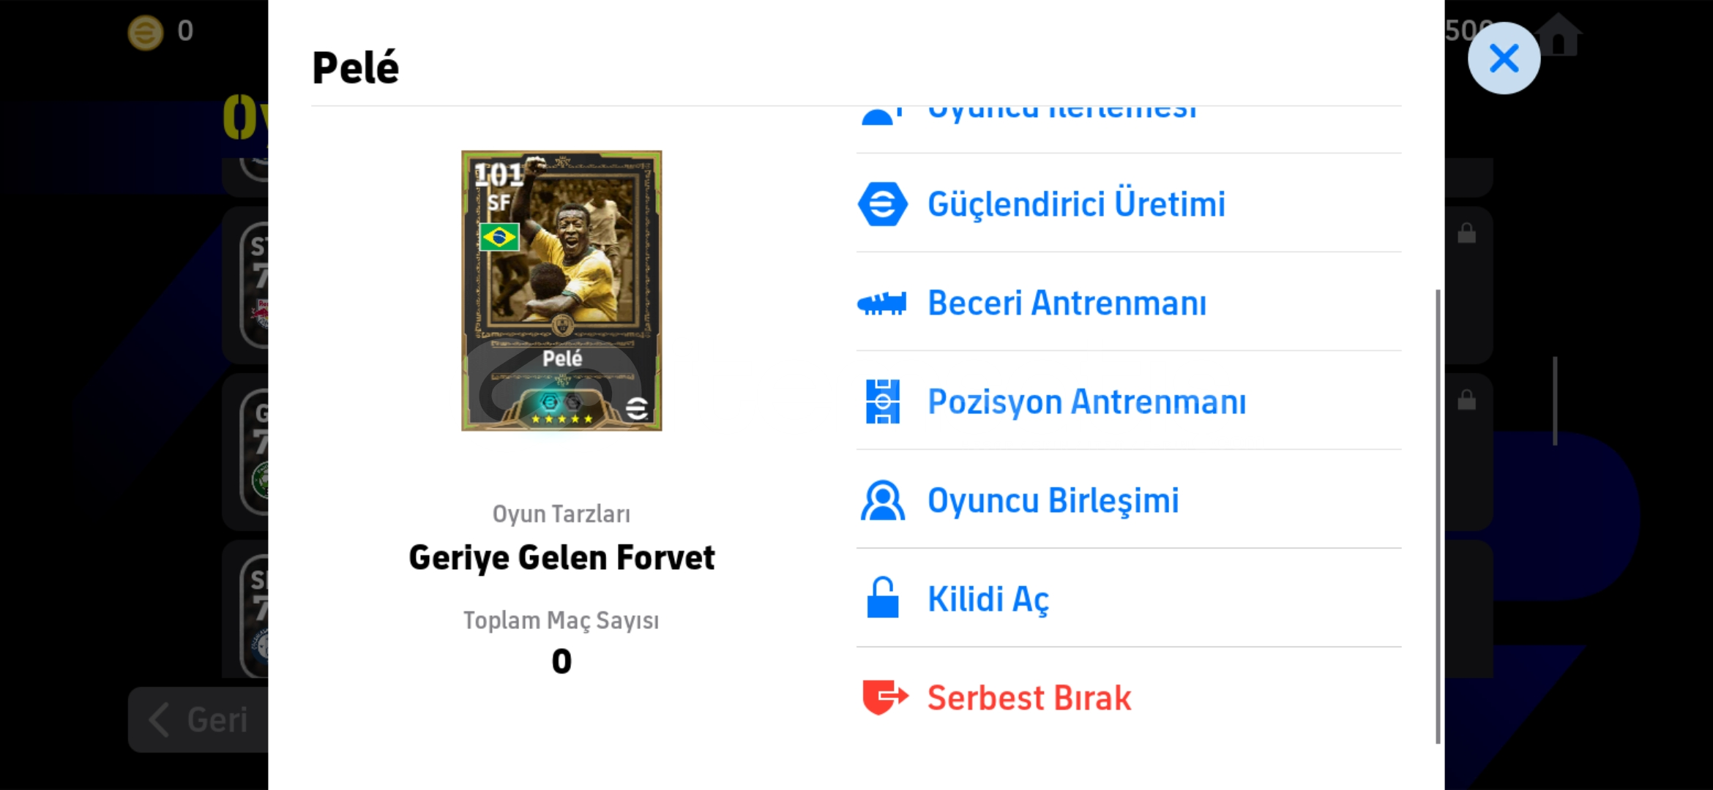This screenshot has width=1713, height=790.
Task: Click the Güçlendirici Üretimi coin icon
Action: coord(882,204)
